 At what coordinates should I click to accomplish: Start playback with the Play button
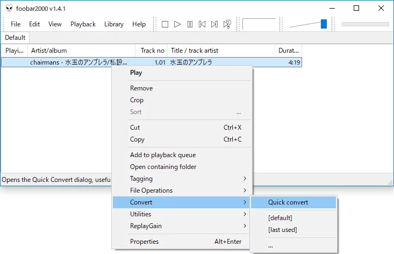177,24
